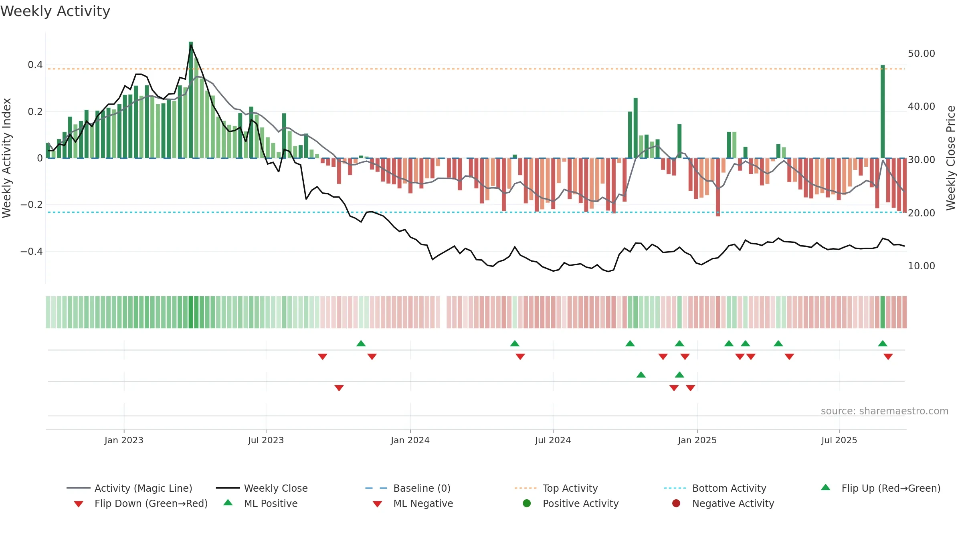Select flip-down marker at far right
Image resolution: width=962 pixels, height=541 pixels.
pyautogui.click(x=888, y=357)
